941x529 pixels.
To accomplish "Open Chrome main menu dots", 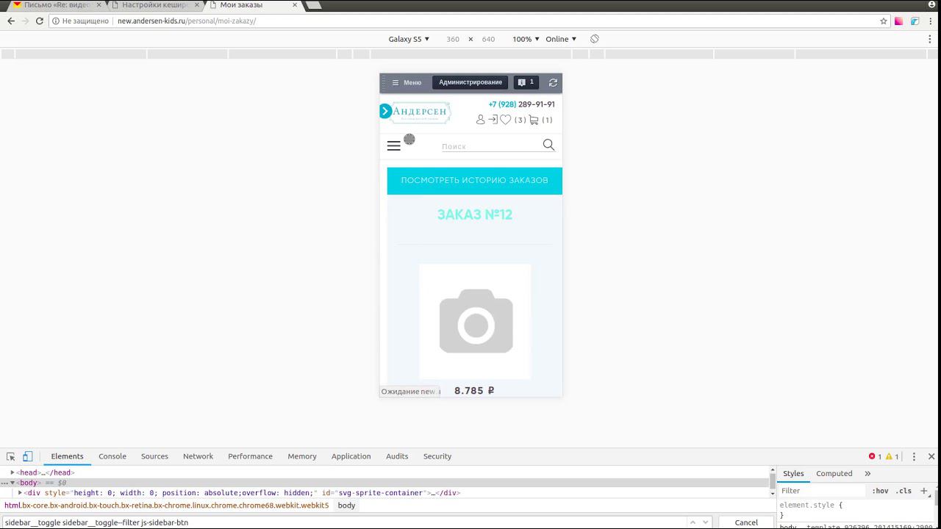I will [x=931, y=21].
